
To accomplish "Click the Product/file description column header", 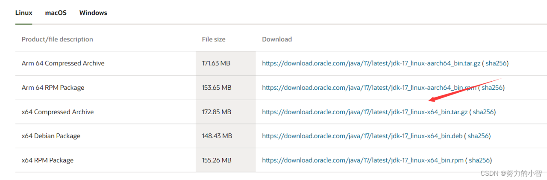I will (x=57, y=39).
